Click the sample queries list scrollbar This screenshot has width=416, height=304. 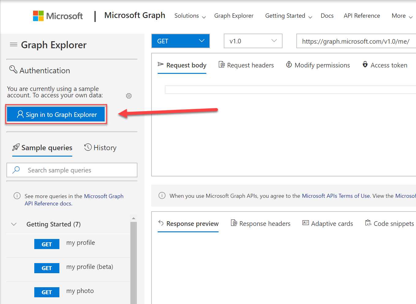click(133, 262)
